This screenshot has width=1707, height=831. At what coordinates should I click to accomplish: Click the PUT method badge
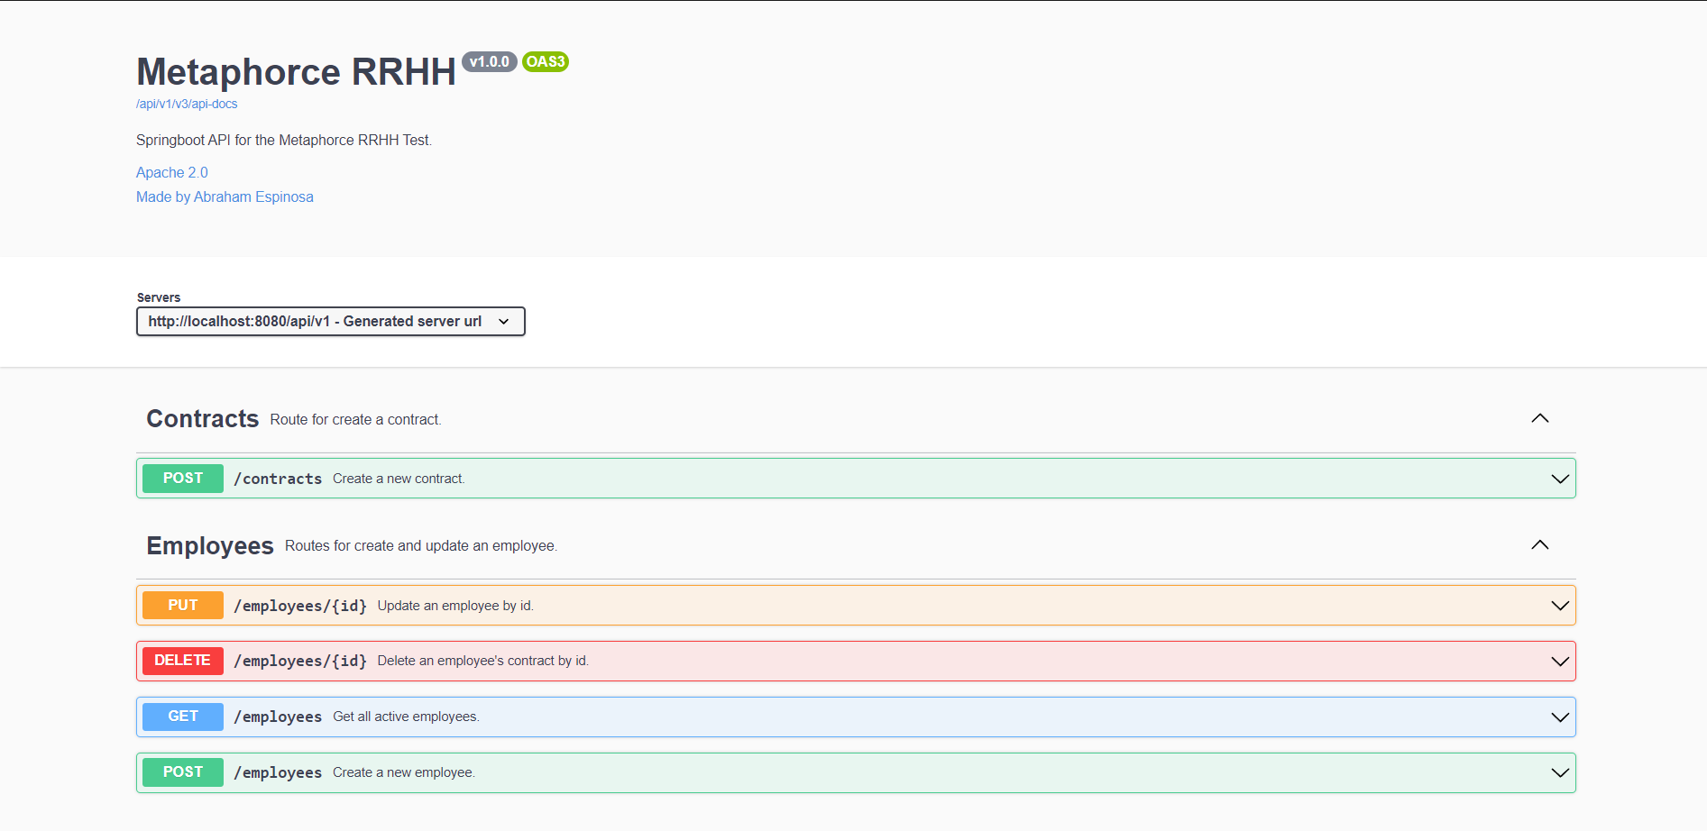pyautogui.click(x=183, y=605)
